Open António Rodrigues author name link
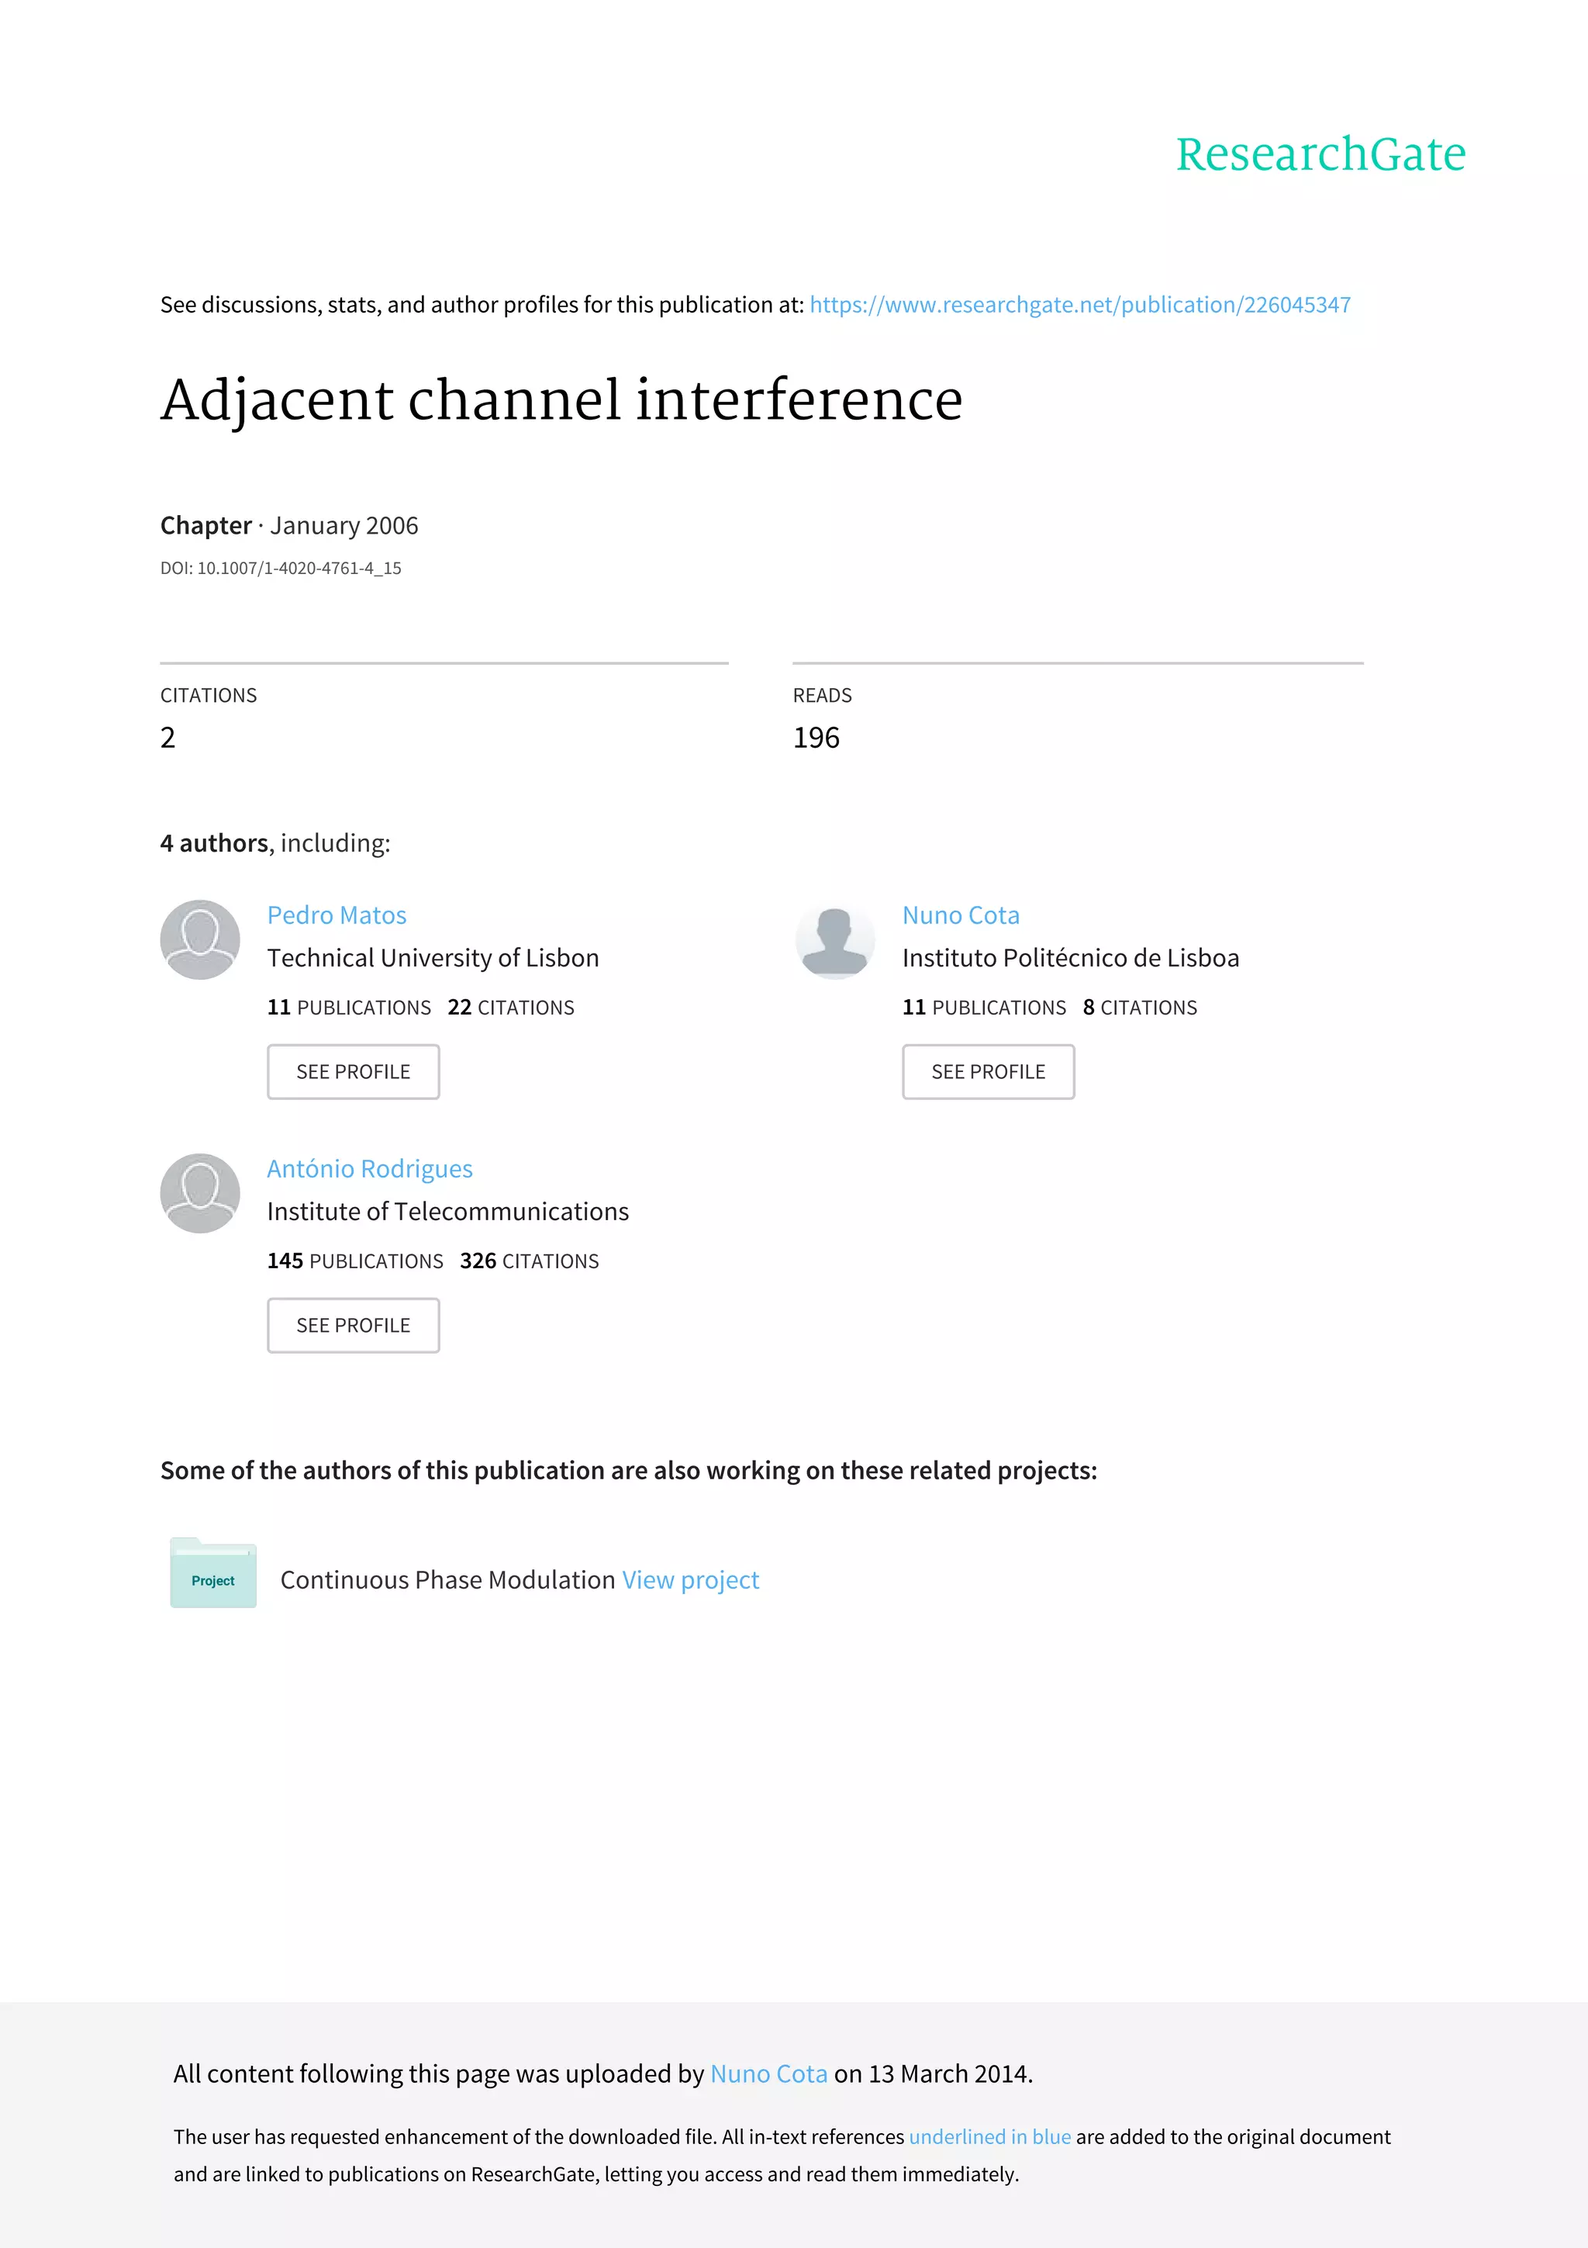This screenshot has height=2248, width=1588. coord(370,1168)
